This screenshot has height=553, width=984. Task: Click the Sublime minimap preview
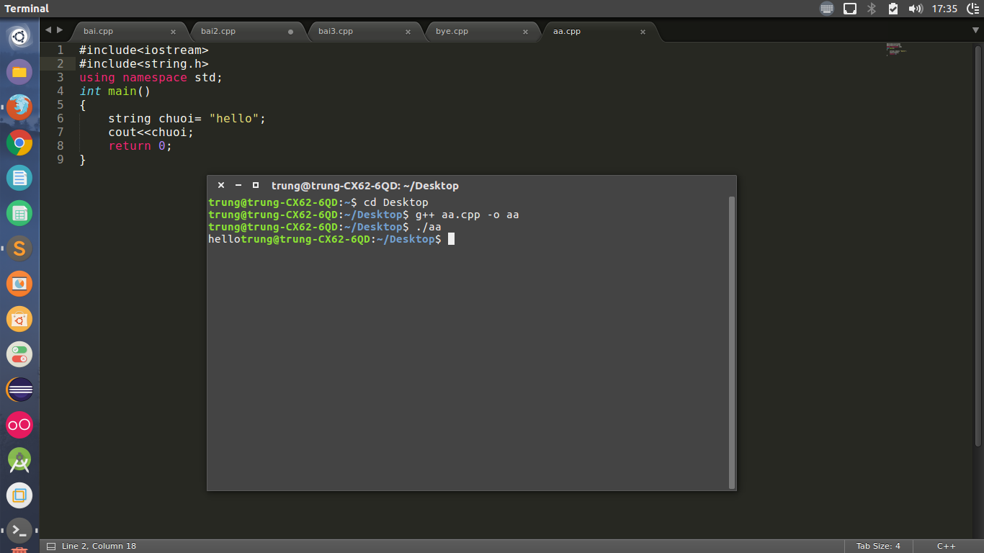[x=896, y=49]
